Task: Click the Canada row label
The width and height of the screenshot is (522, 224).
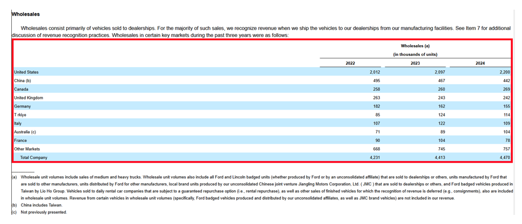Action: click(x=22, y=89)
